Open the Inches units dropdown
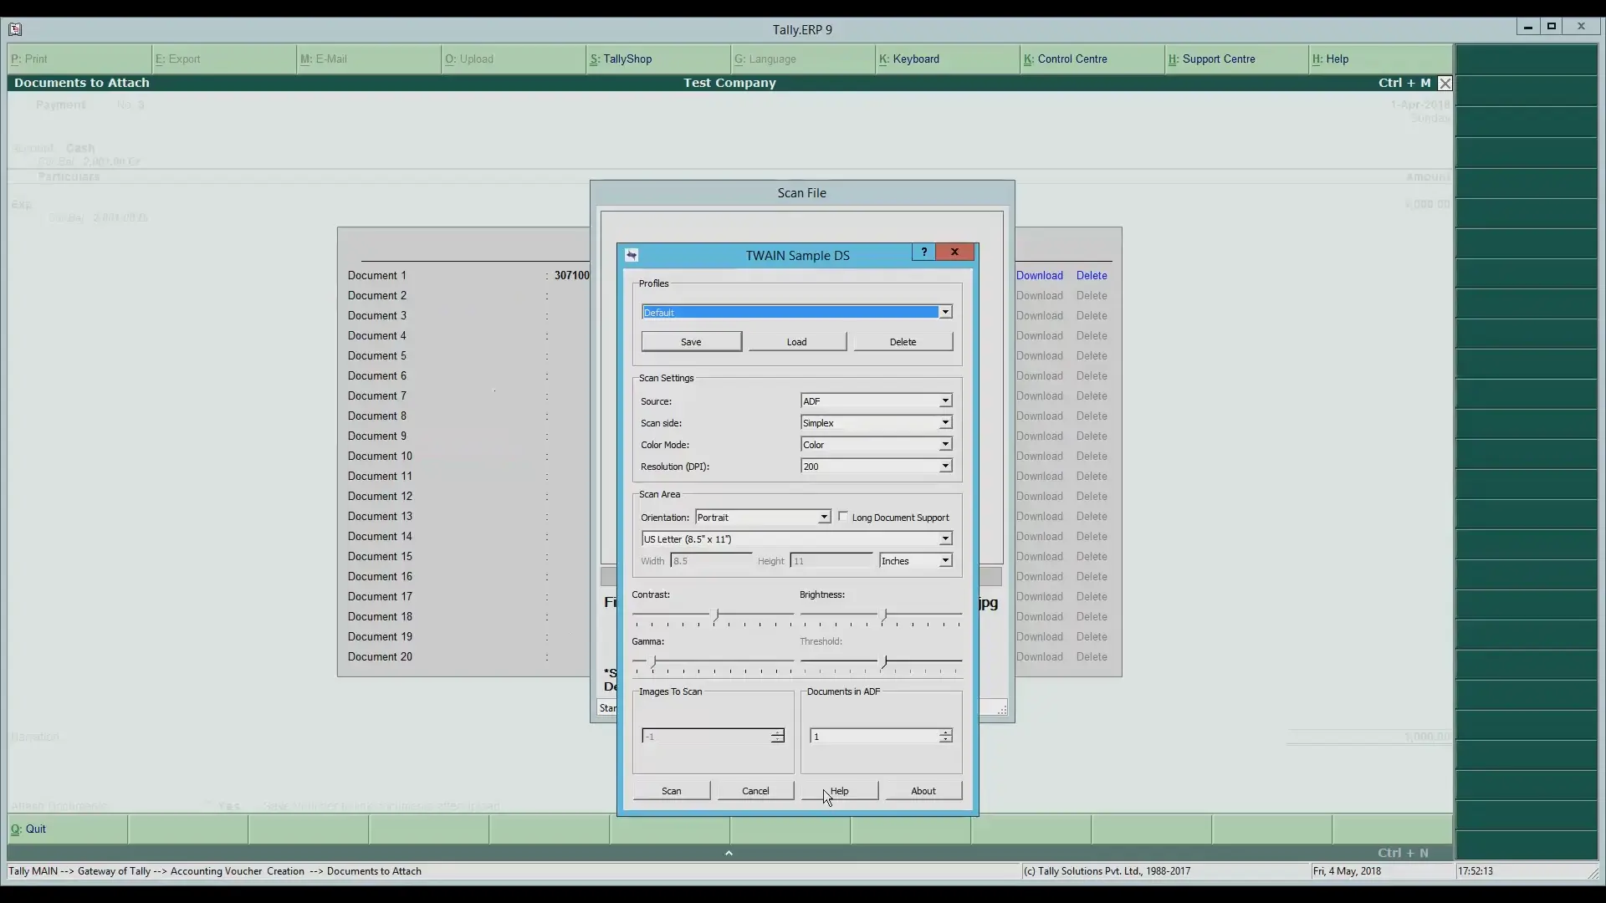The width and height of the screenshot is (1606, 903). tap(945, 560)
